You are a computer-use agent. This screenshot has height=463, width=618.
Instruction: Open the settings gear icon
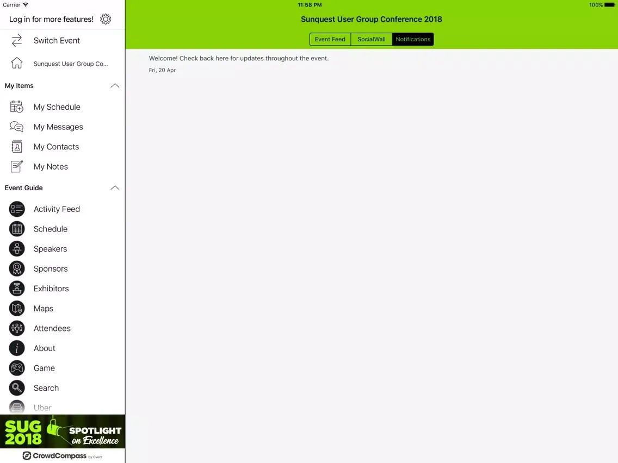coord(106,19)
